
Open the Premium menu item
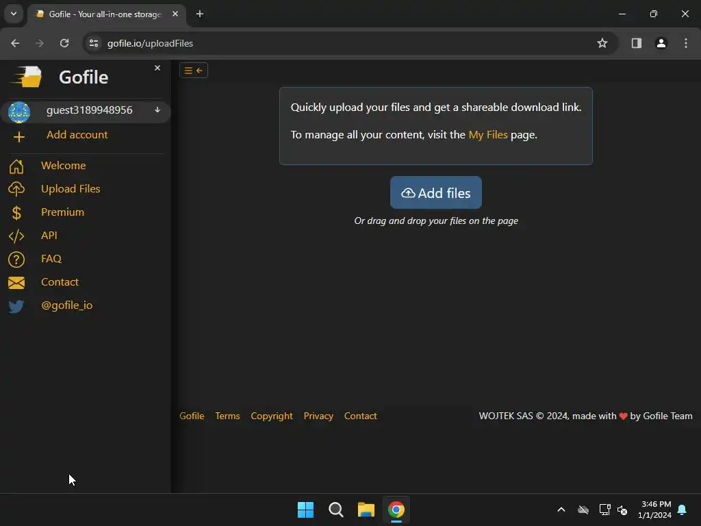point(62,212)
